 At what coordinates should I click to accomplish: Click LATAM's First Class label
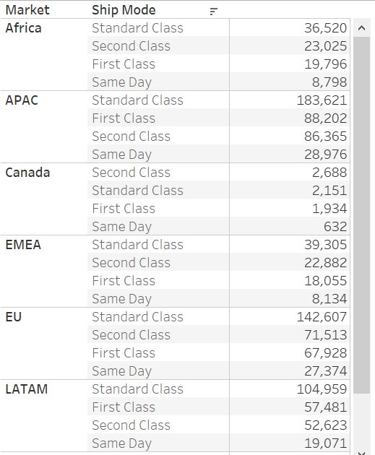coord(124,407)
